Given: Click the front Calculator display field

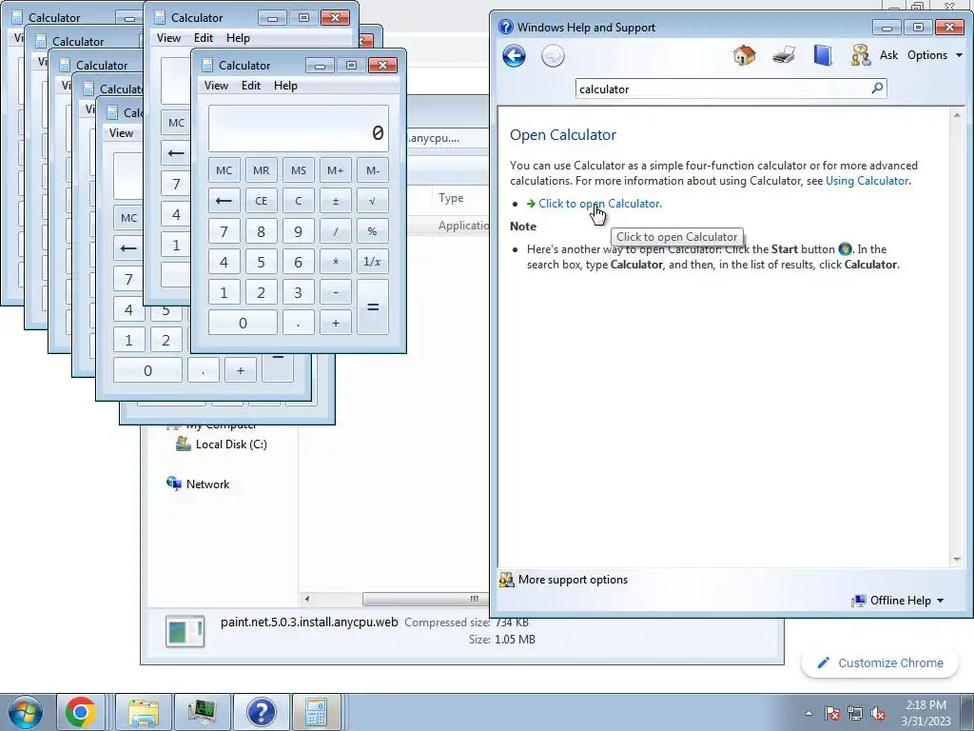Looking at the screenshot, I should [x=298, y=128].
